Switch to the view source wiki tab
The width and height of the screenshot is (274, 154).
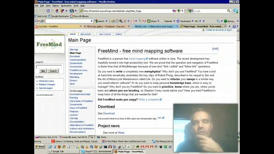pyautogui.click(x=104, y=34)
